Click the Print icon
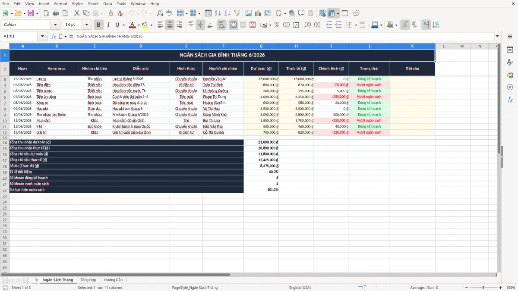This screenshot has width=518, height=291. (56, 13)
